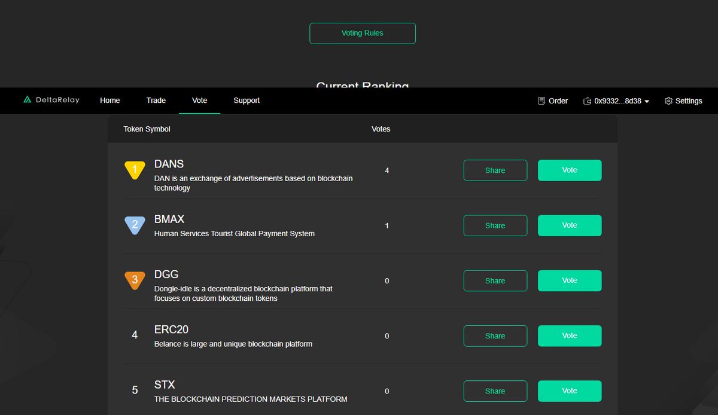Switch to the Home tab
This screenshot has height=415, width=718.
(x=109, y=100)
